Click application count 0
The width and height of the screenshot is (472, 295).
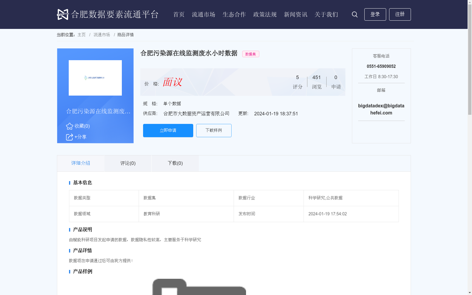coord(336,77)
